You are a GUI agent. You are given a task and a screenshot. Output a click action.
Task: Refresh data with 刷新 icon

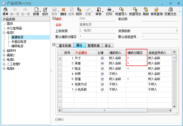point(146,10)
